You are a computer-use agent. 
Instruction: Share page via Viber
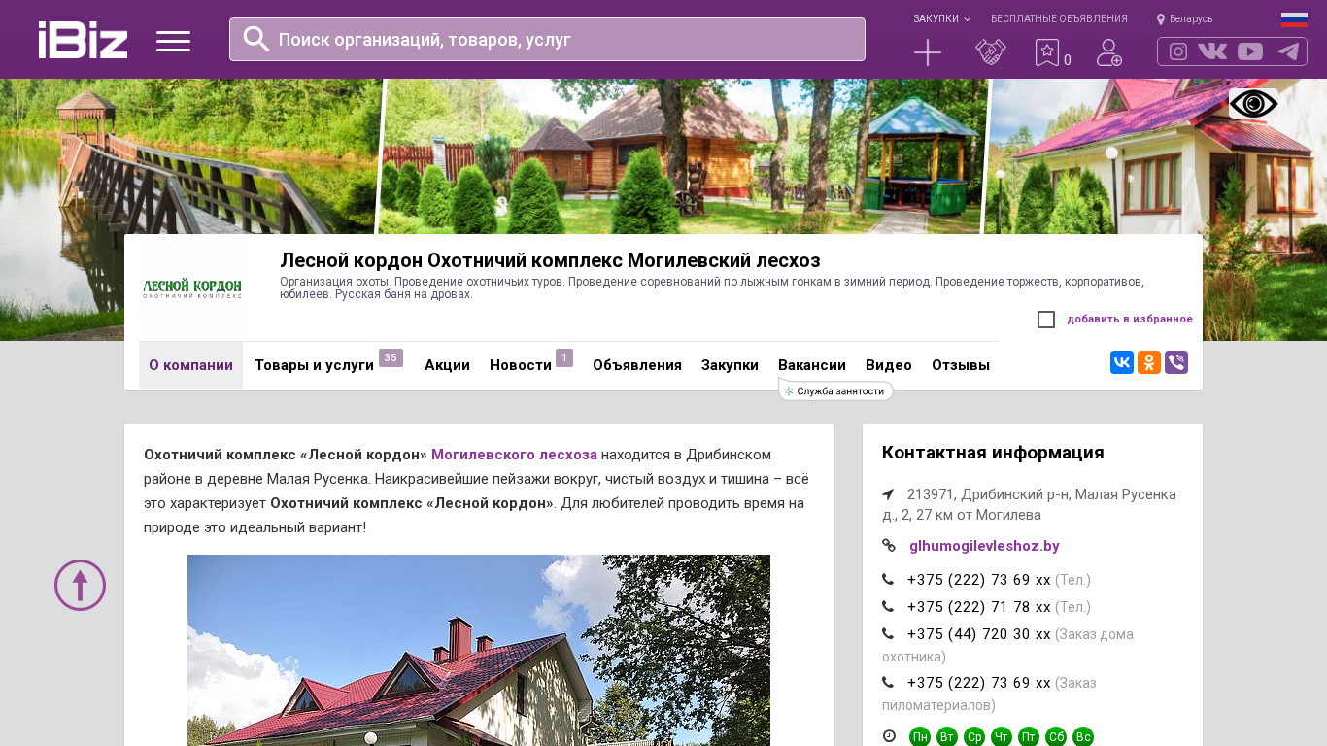[1176, 362]
